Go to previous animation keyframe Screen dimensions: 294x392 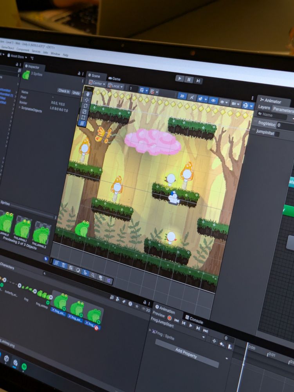coord(184,323)
